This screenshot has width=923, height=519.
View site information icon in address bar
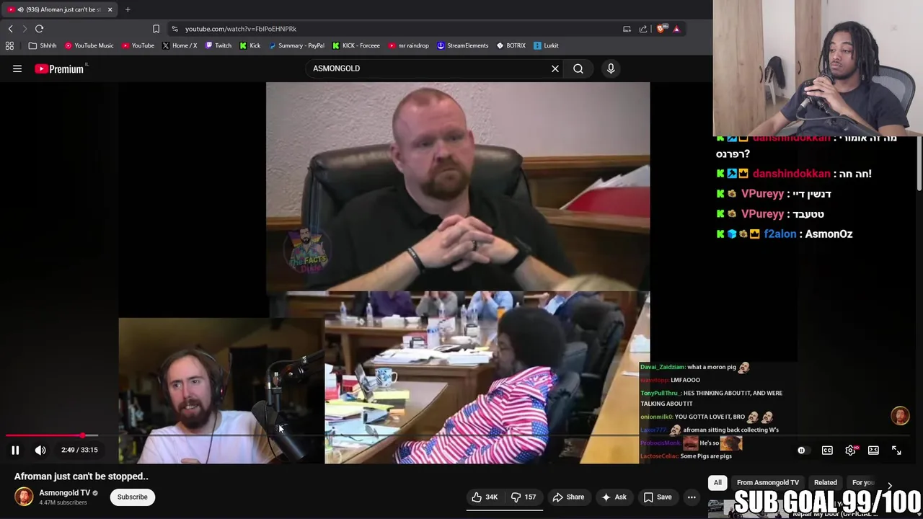175,29
